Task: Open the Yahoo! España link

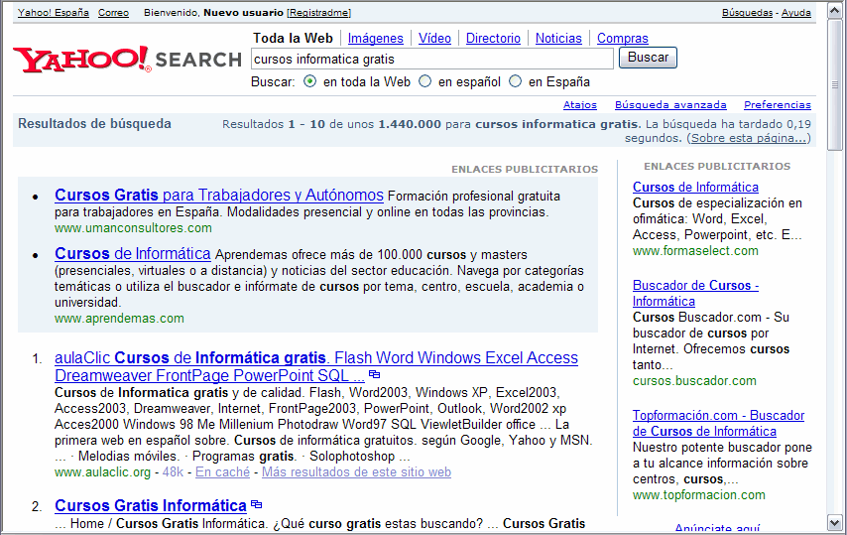Action: coord(53,13)
